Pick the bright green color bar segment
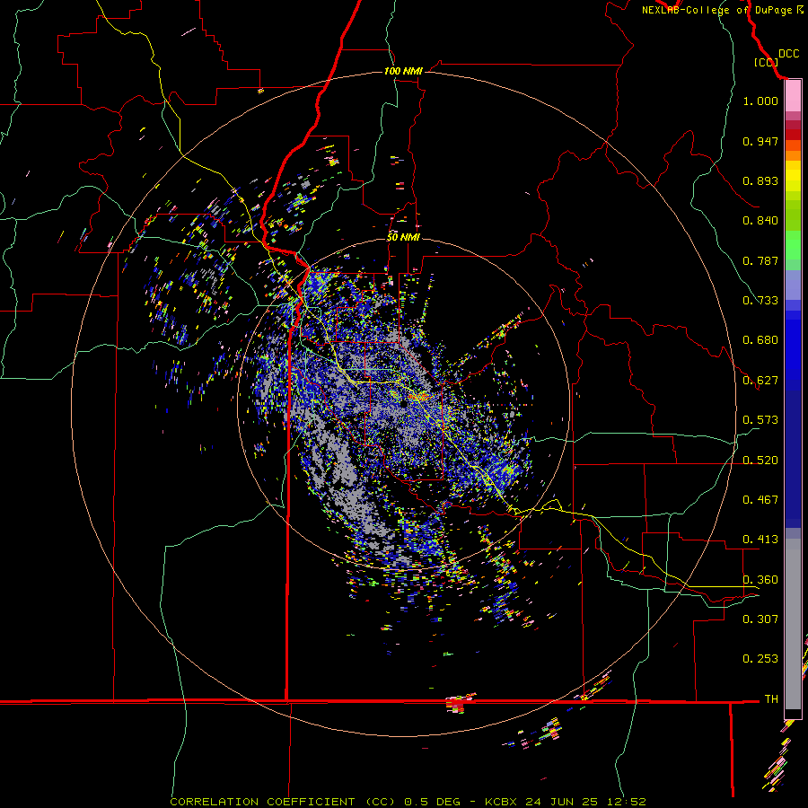Image resolution: width=808 pixels, height=808 pixels. [x=793, y=245]
